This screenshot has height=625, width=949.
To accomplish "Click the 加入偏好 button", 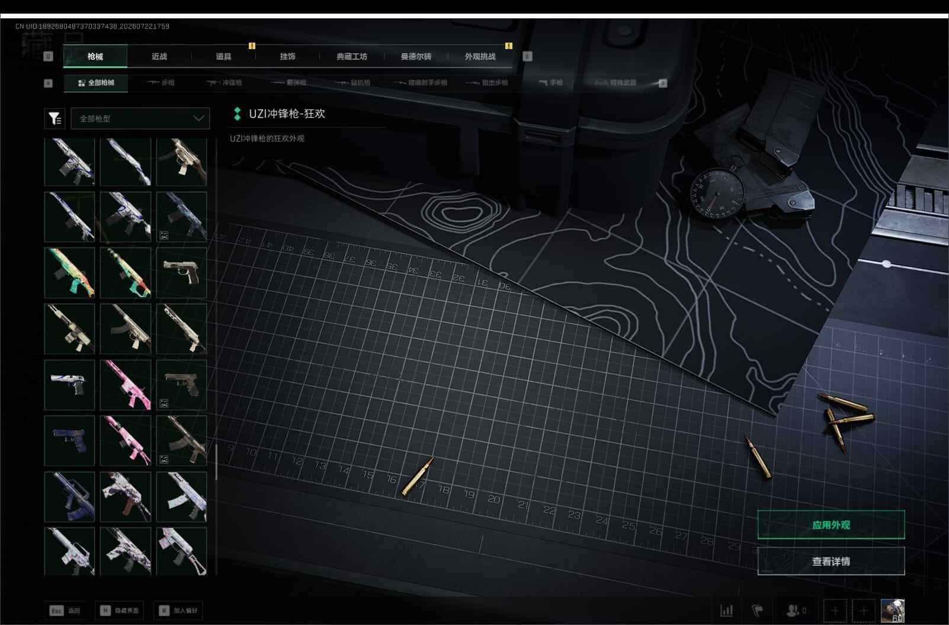I will point(178,610).
